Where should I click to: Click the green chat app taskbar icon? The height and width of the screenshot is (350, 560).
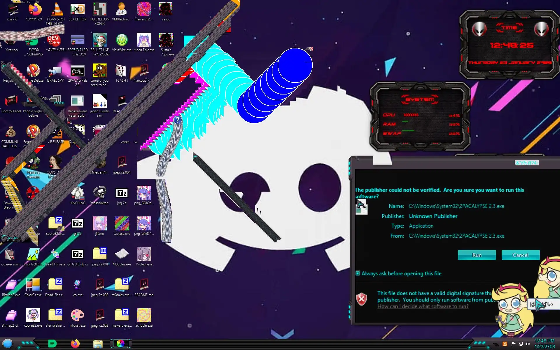pos(52,344)
